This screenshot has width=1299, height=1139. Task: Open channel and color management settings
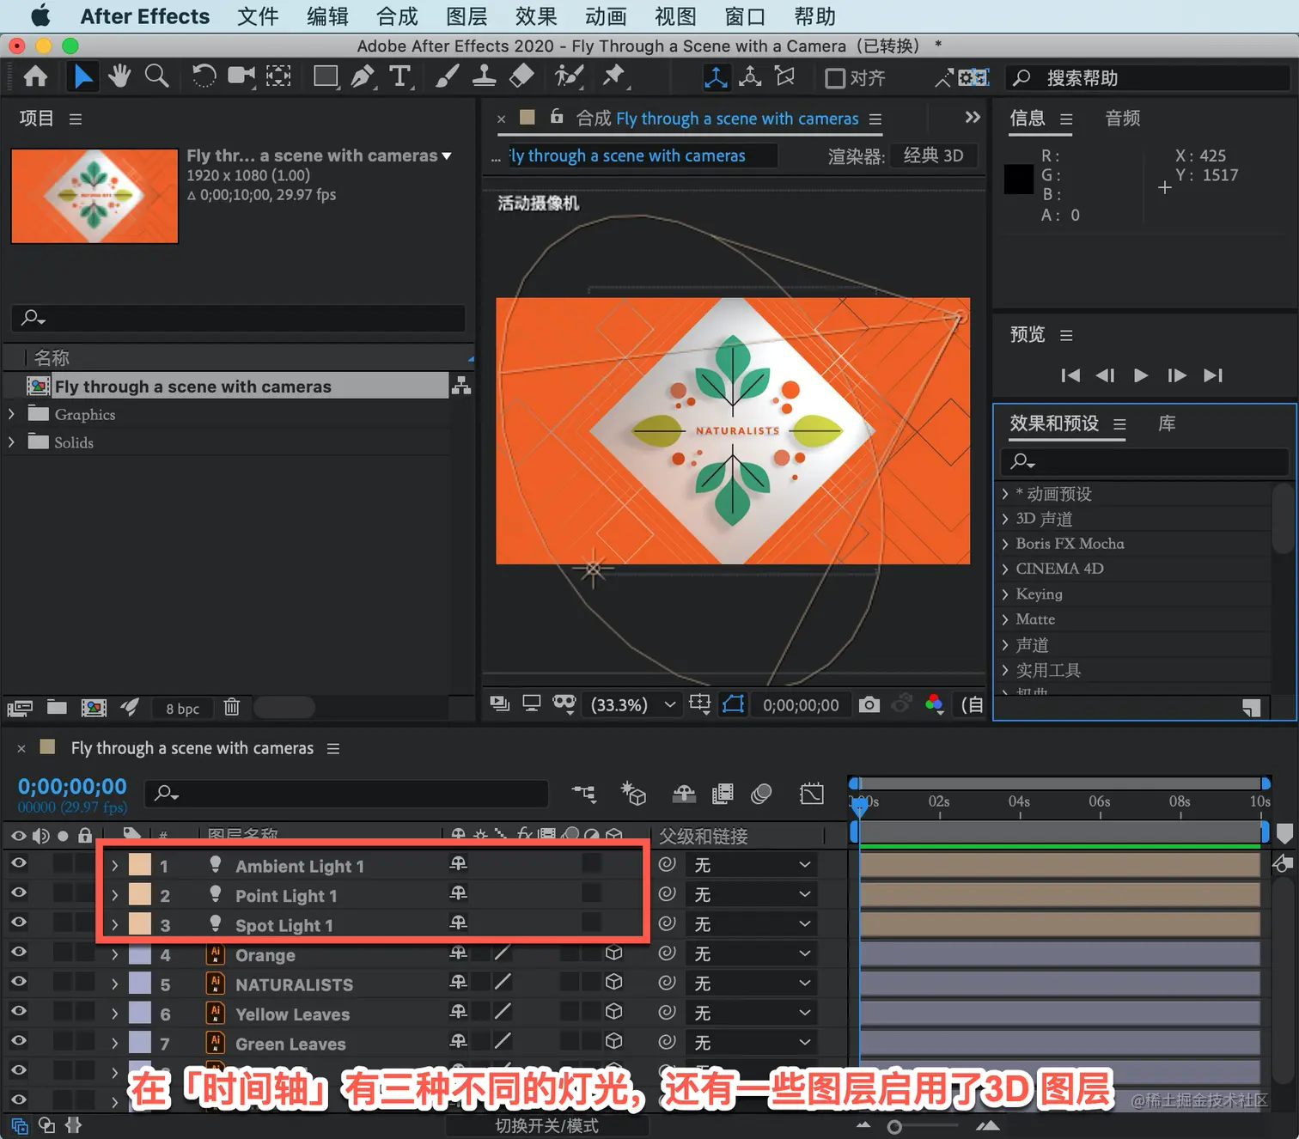tap(935, 704)
